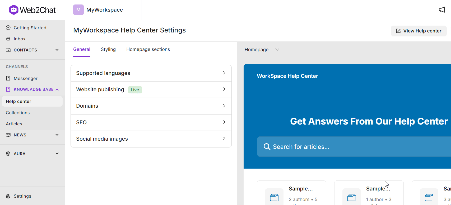Viewport: 451px width, 205px height.
Task: Click the Inbox icon in sidebar
Action: [8, 39]
